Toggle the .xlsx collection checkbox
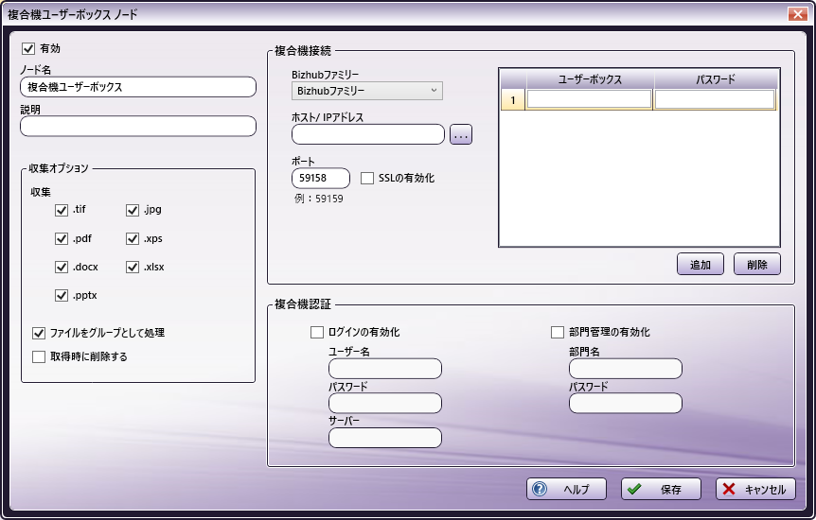The image size is (816, 520). (133, 268)
